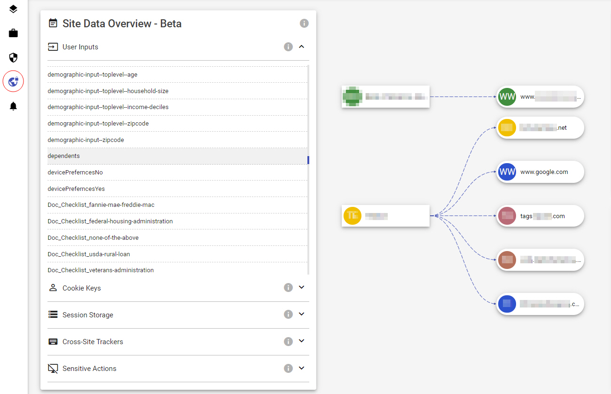This screenshot has width=611, height=394.
Task: Open the briefcase icon in the sidebar
Action: click(13, 33)
